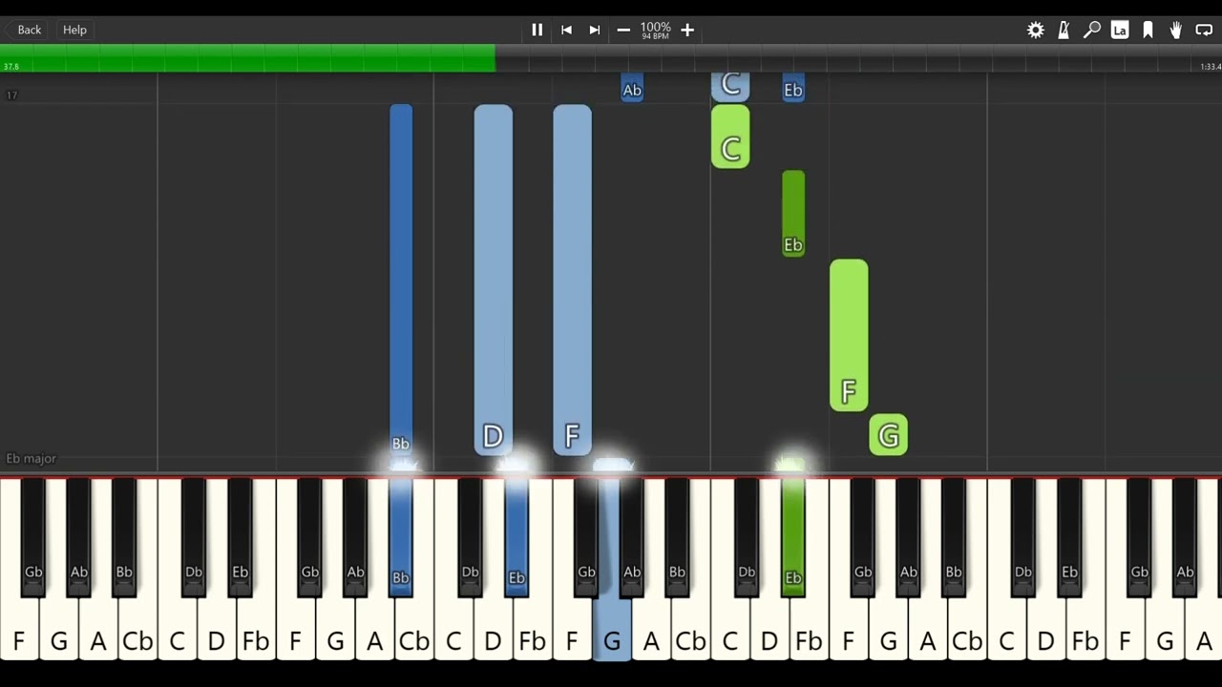The width and height of the screenshot is (1222, 687).
Task: Select the light green G falling note
Action: (x=889, y=434)
